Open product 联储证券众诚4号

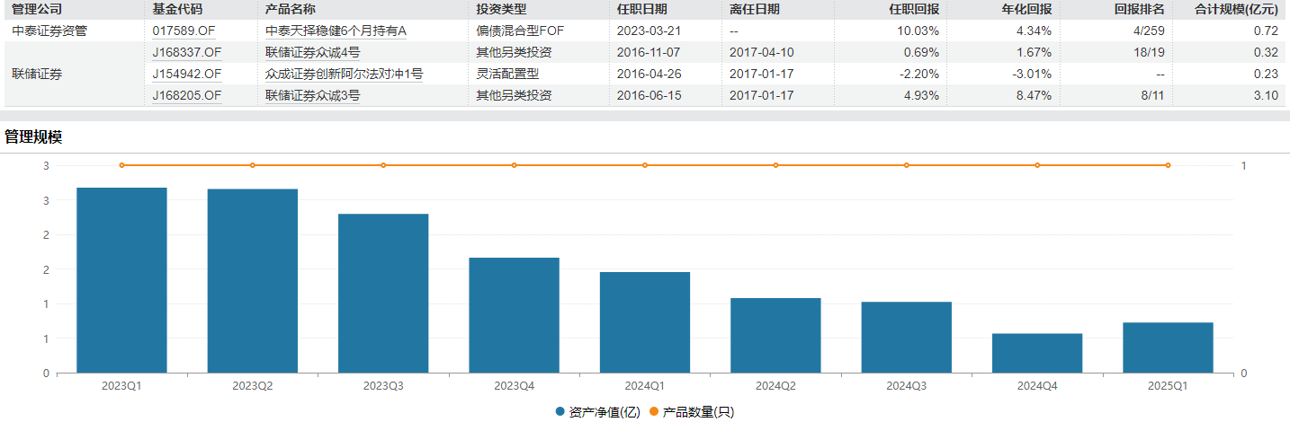(x=312, y=52)
